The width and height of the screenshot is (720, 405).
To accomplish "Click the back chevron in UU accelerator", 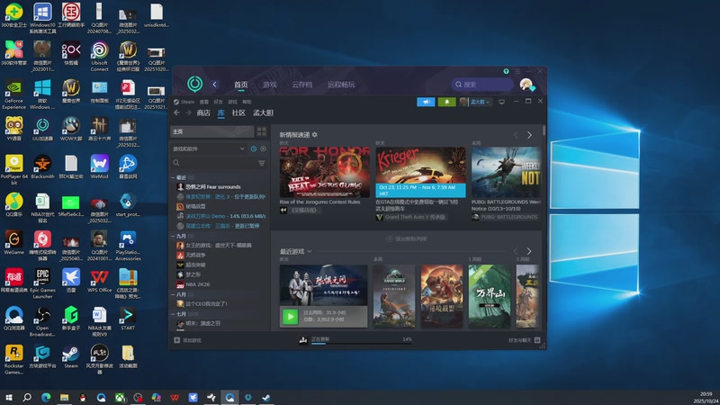I will 214,84.
